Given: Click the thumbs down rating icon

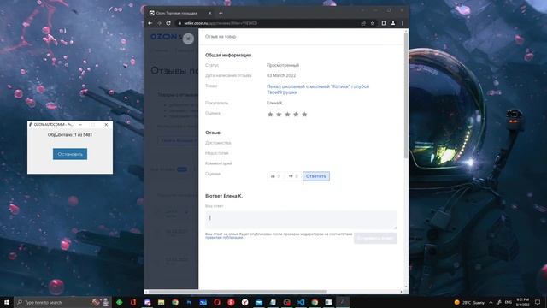Looking at the screenshot, I should [x=291, y=176].
